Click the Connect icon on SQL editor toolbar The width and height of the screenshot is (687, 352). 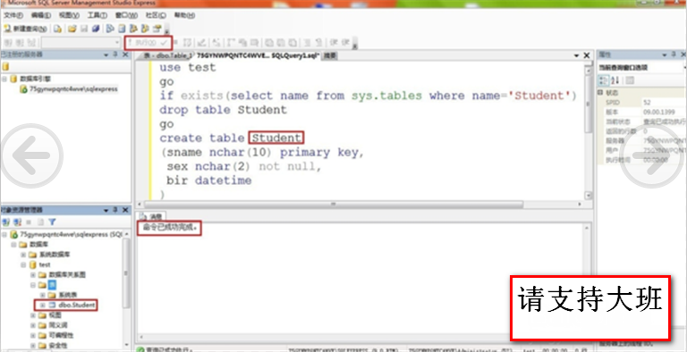8,43
